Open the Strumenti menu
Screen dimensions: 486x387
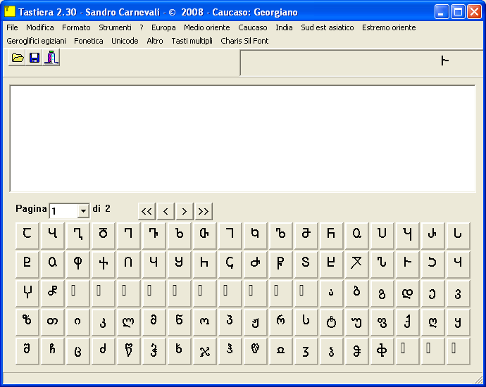point(115,27)
